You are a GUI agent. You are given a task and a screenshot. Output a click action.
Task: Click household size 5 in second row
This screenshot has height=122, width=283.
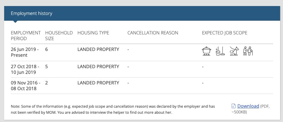coord(46,67)
